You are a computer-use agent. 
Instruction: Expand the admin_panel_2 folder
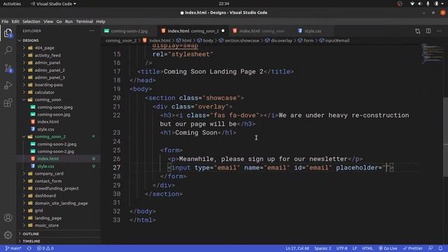(50, 70)
